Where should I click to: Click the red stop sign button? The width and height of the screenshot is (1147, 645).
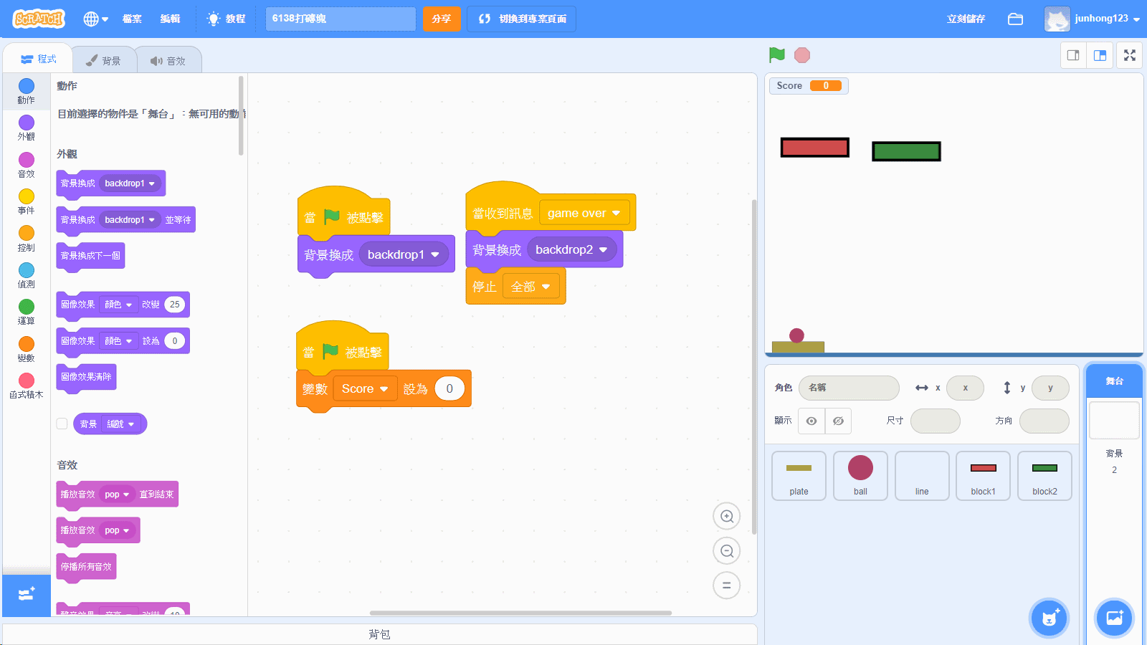pyautogui.click(x=802, y=55)
